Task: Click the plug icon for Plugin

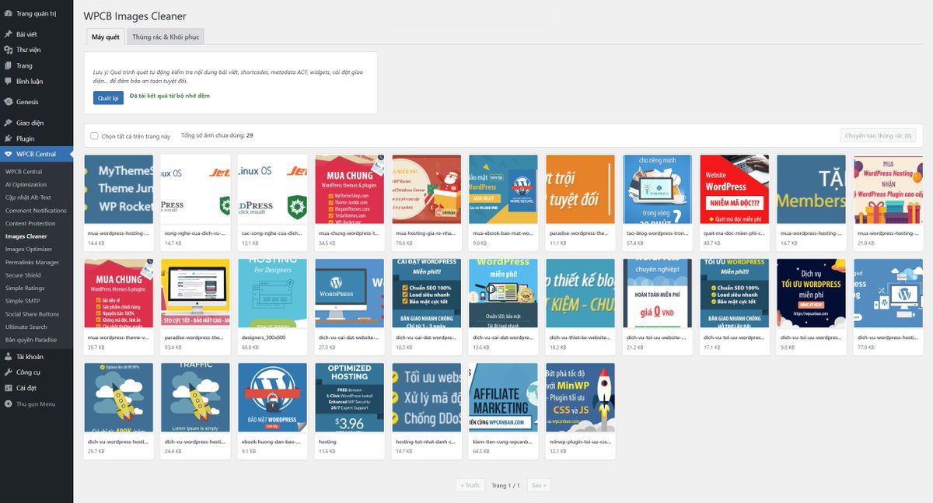Action: [8, 138]
